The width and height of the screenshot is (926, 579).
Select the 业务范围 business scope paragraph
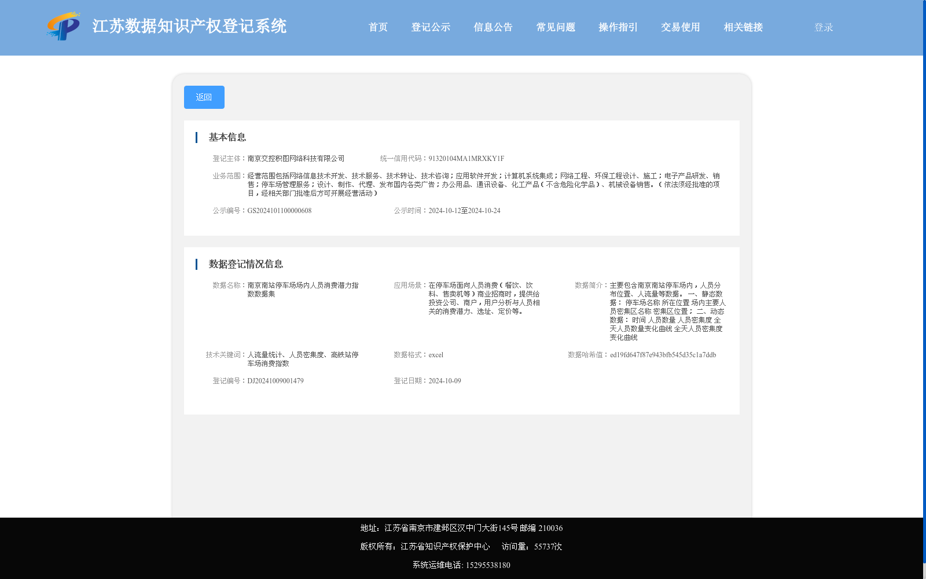483,185
